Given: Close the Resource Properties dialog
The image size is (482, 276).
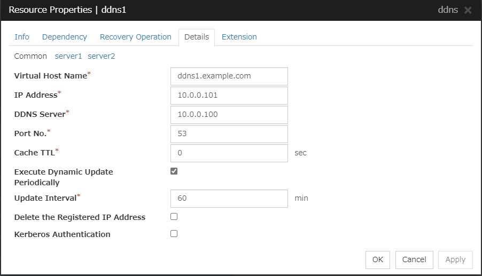Looking at the screenshot, I should pos(468,10).
